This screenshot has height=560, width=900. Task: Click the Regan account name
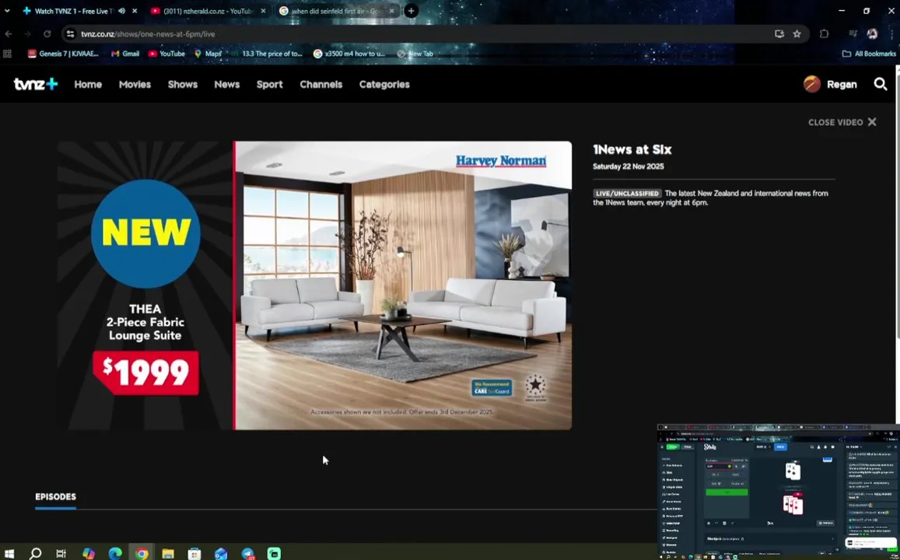(x=842, y=84)
